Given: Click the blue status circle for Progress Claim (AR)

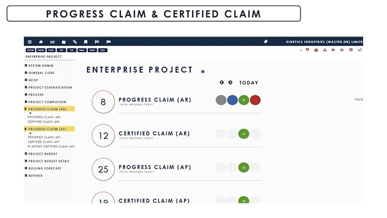Looking at the screenshot, I should click(232, 100).
